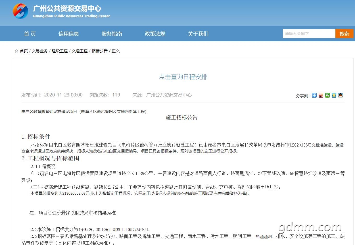Share the article to WeChat

point(327,95)
